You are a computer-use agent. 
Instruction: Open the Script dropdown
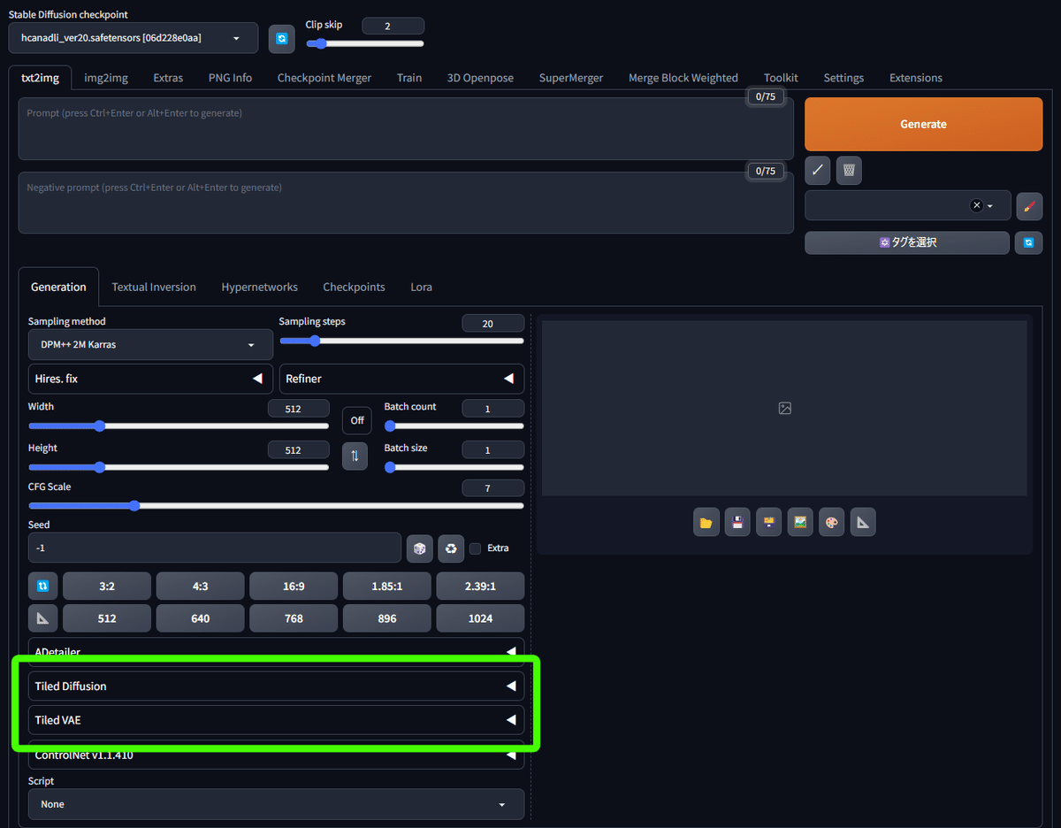[x=276, y=804]
